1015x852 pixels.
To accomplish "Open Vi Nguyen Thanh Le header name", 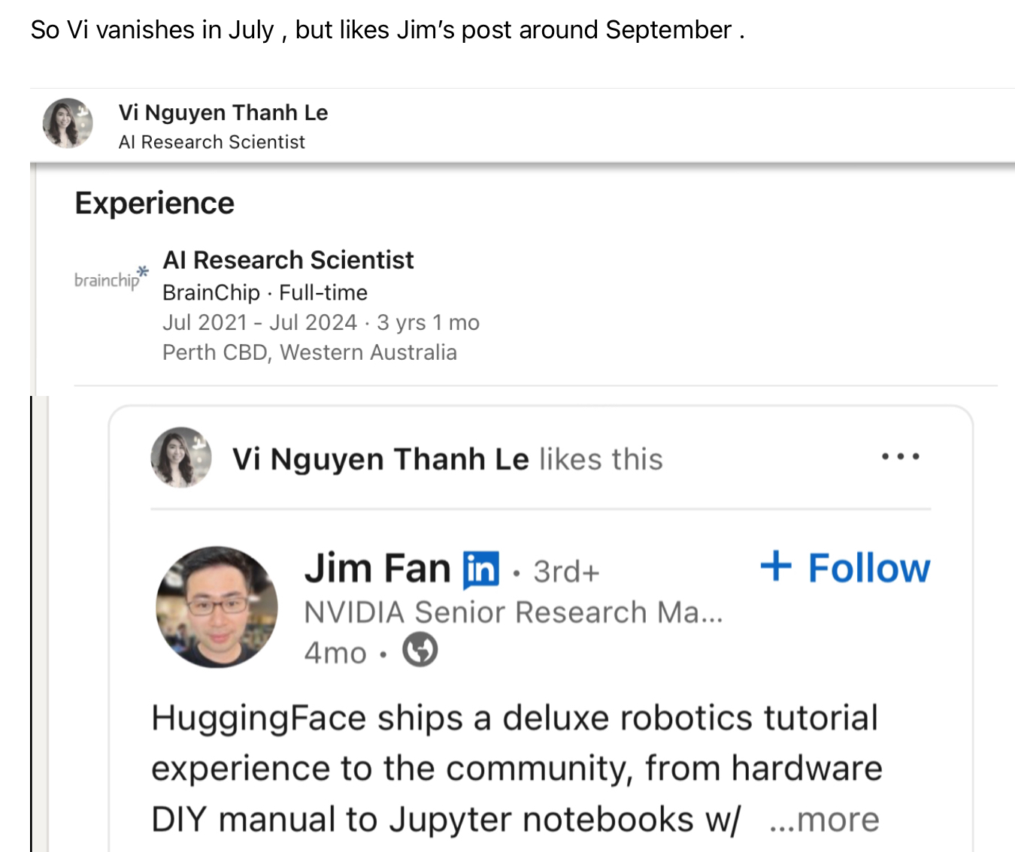I will coord(223,113).
